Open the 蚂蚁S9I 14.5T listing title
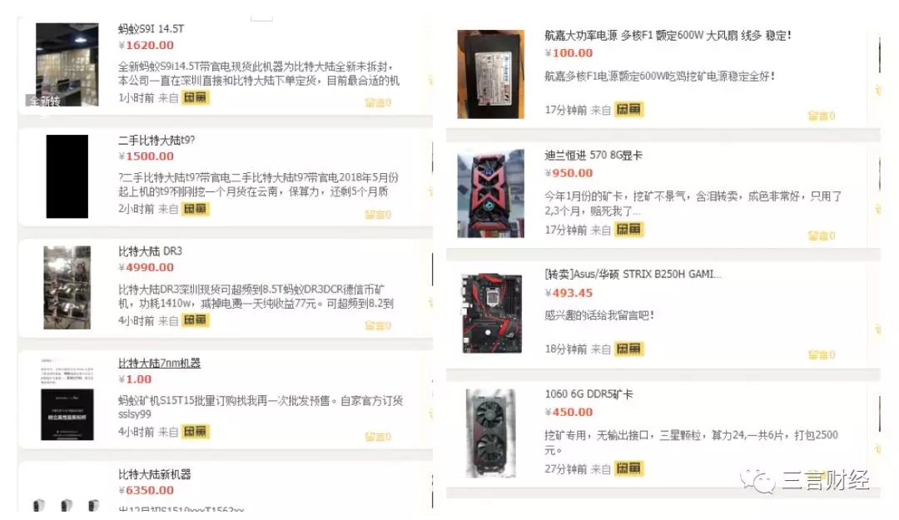The height and width of the screenshot is (520, 899). coord(151,28)
